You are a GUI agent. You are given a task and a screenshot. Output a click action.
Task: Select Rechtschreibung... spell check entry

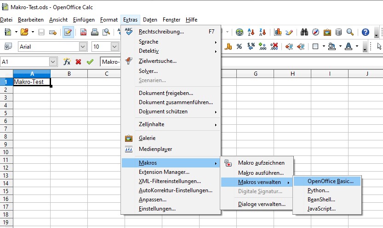(x=171, y=32)
